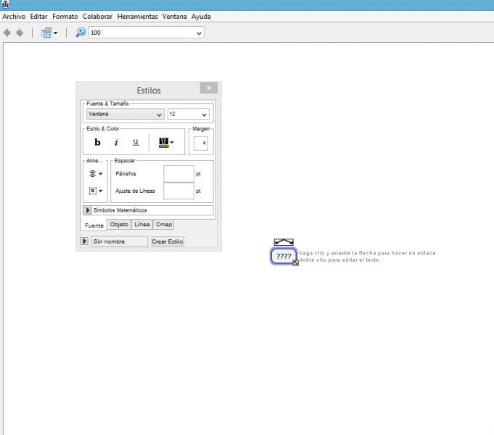The image size is (494, 435).
Task: Click the Crear Estilo button
Action: [x=168, y=241]
